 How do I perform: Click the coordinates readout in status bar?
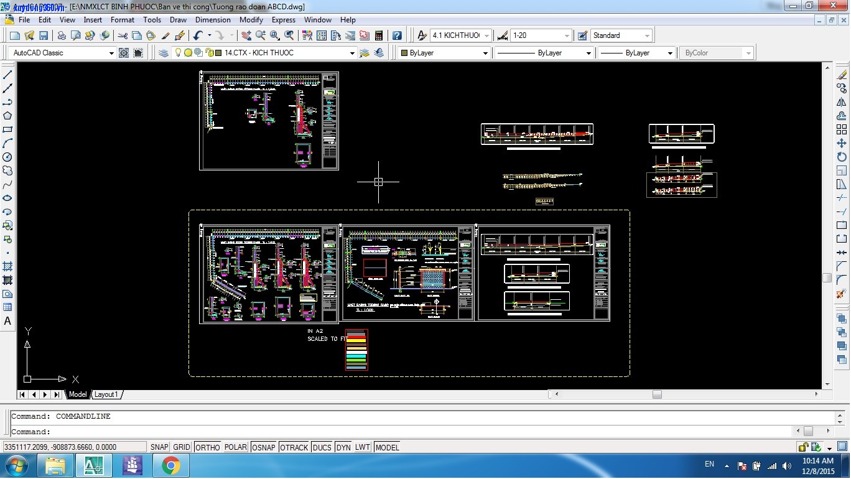(x=74, y=447)
